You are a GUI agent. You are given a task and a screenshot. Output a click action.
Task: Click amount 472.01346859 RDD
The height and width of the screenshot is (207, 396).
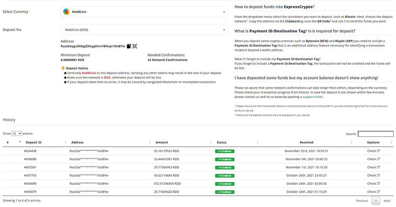coord(167,183)
